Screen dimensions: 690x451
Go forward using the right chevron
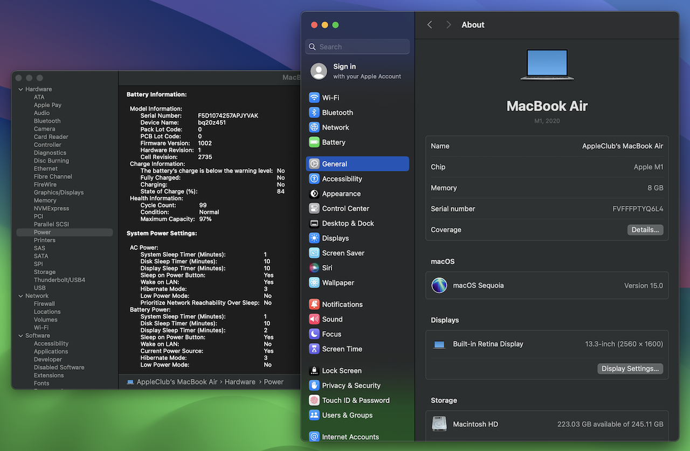point(448,25)
